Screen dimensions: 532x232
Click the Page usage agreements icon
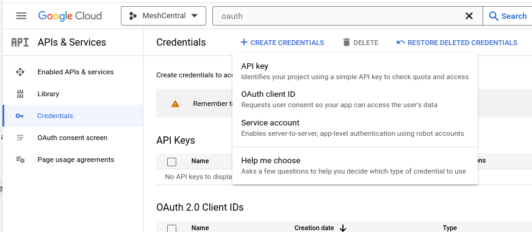20,160
